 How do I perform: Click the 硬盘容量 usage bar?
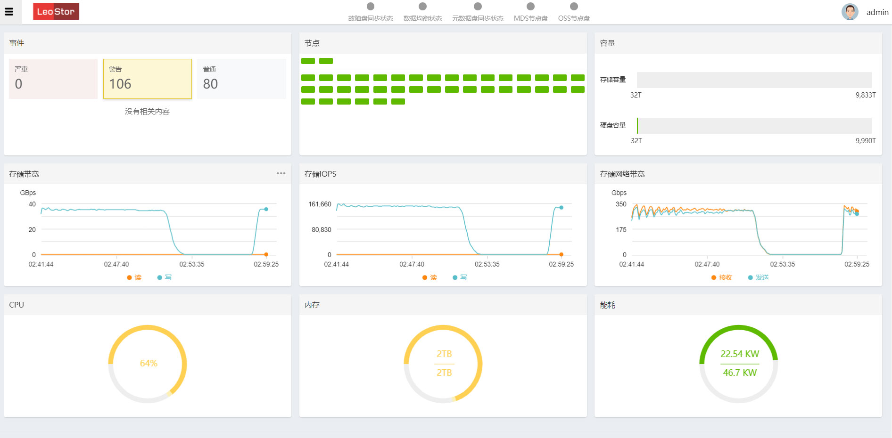point(754,126)
